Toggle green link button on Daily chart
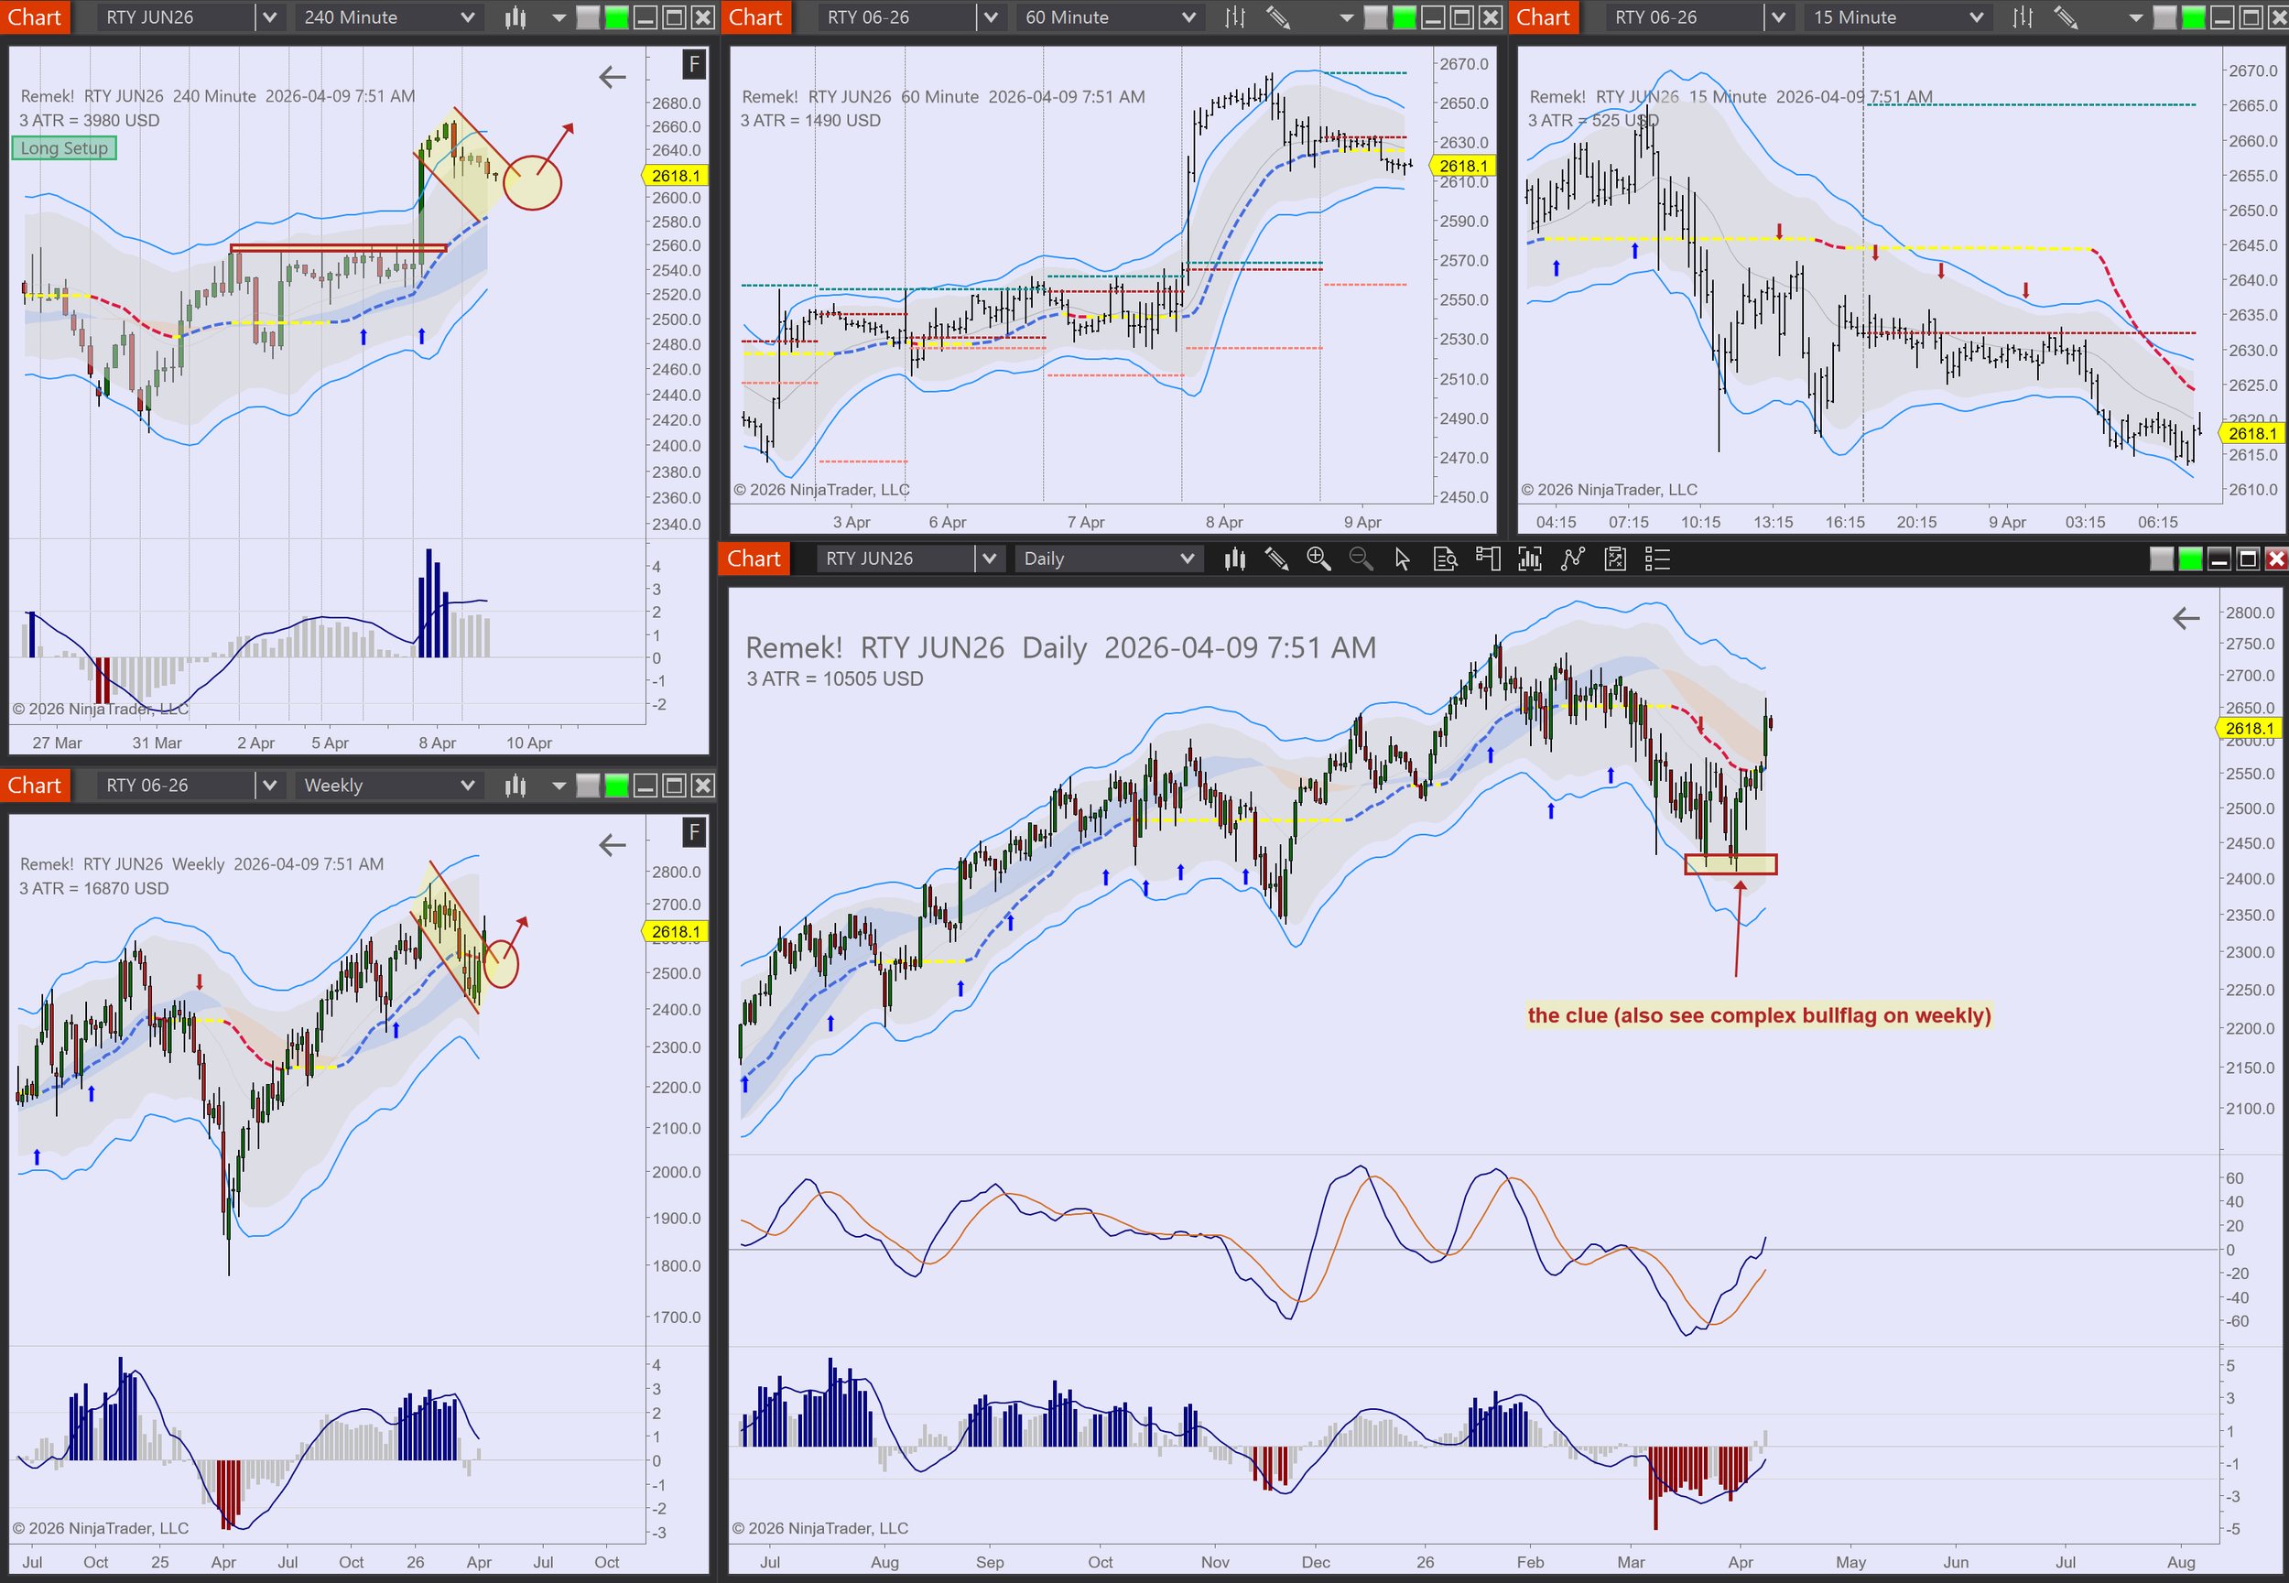The image size is (2289, 1583). tap(2190, 559)
